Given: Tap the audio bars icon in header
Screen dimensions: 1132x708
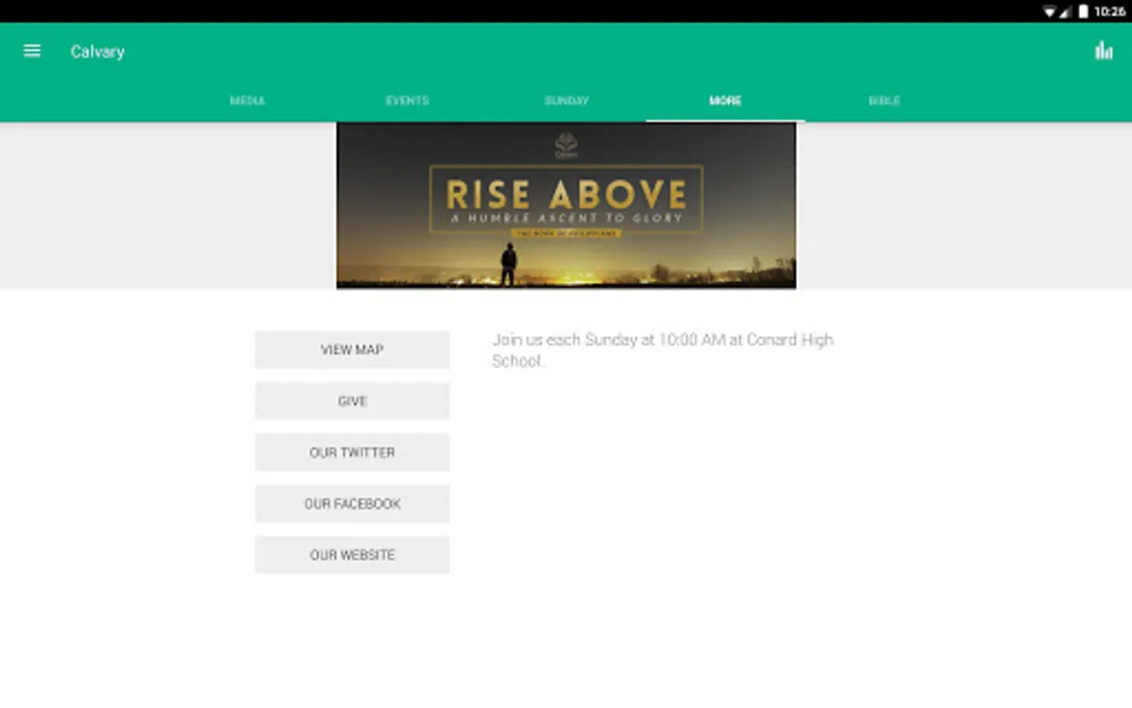Looking at the screenshot, I should [1104, 51].
